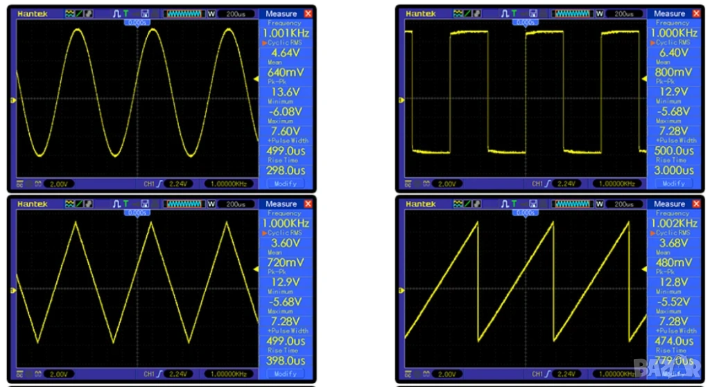710x387 pixels.
Task: Click Modify button in square wave panel
Action: (674, 184)
